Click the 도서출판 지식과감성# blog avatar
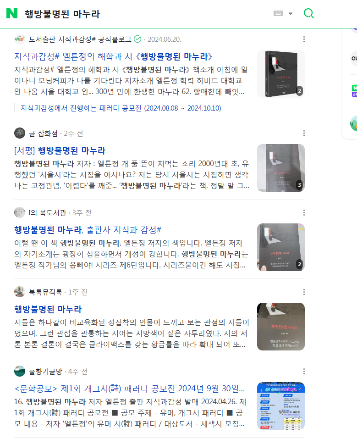Viewport: 357px width, 439px height. pos(20,39)
